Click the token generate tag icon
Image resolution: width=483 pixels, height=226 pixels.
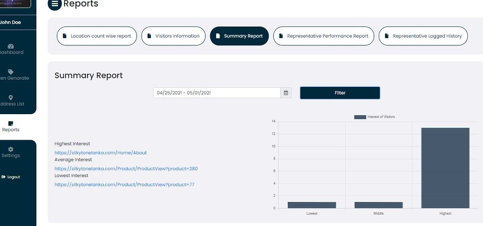click(11, 72)
